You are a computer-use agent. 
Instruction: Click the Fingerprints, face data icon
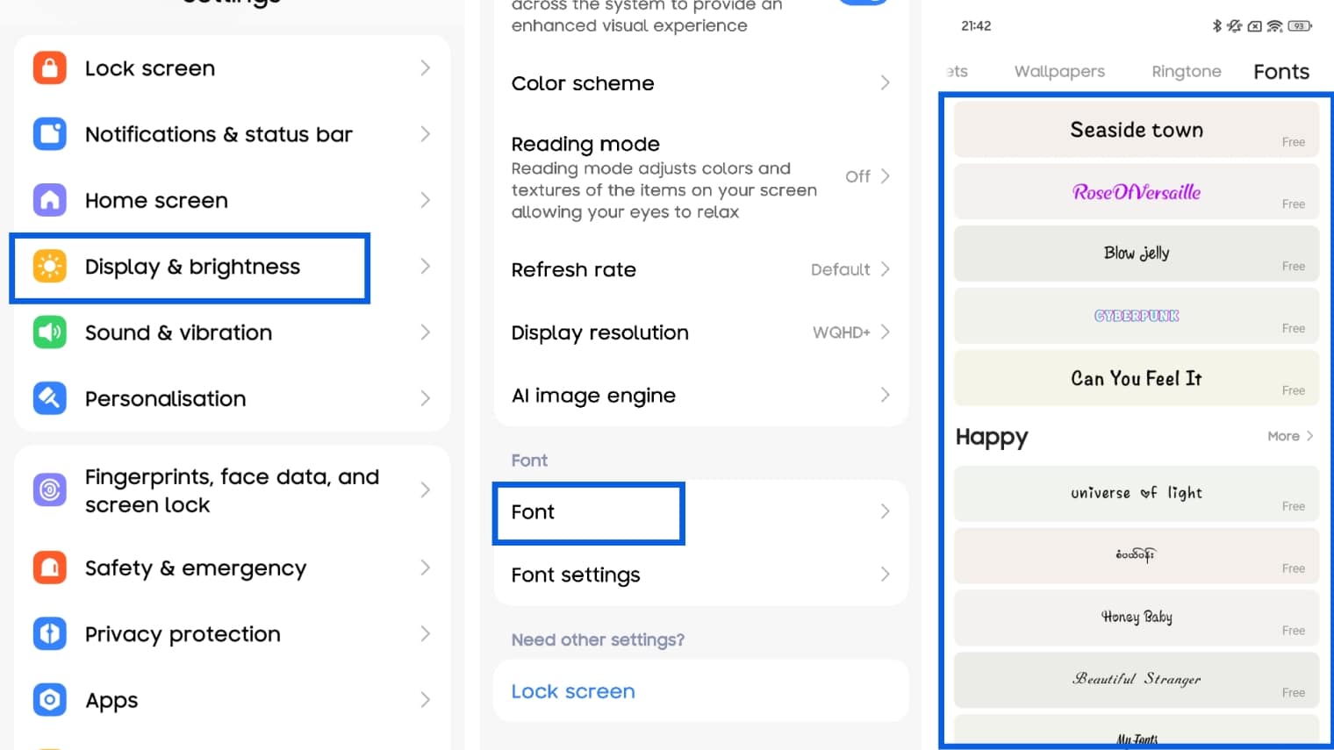[x=50, y=489]
